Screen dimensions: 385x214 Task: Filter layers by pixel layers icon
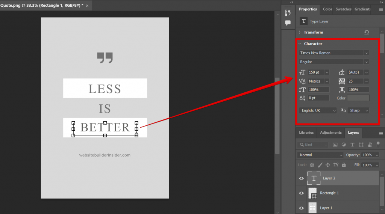click(335, 145)
